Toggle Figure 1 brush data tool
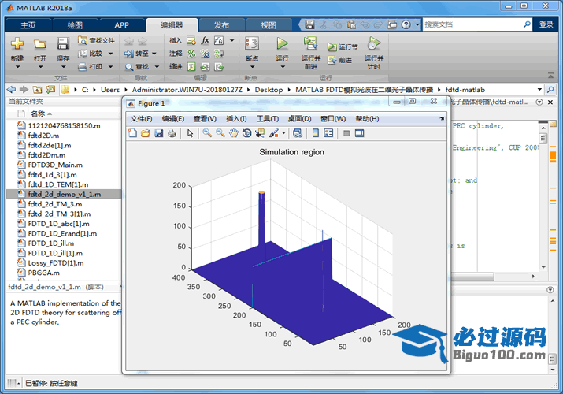Viewport: 563px width, 394px height. 274,133
